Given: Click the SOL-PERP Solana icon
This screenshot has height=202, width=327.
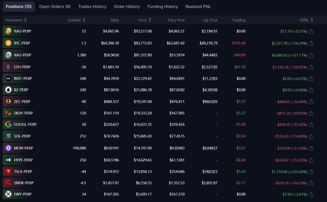Looking at the screenshot, I should (8, 136).
